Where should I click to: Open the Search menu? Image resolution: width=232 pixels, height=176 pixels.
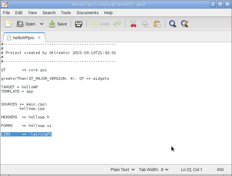coord(49,13)
